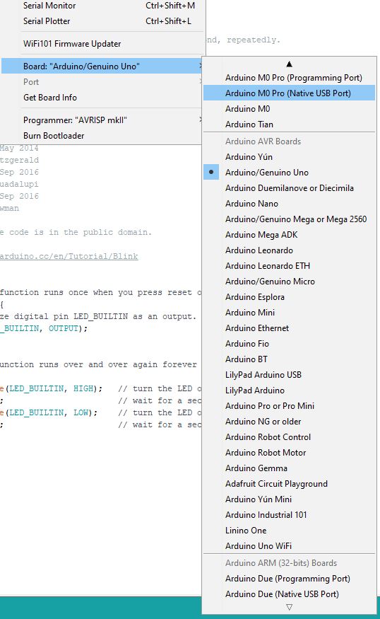Click the LOW keyword in the code
The width and height of the screenshot is (380, 619).
[x=81, y=412]
